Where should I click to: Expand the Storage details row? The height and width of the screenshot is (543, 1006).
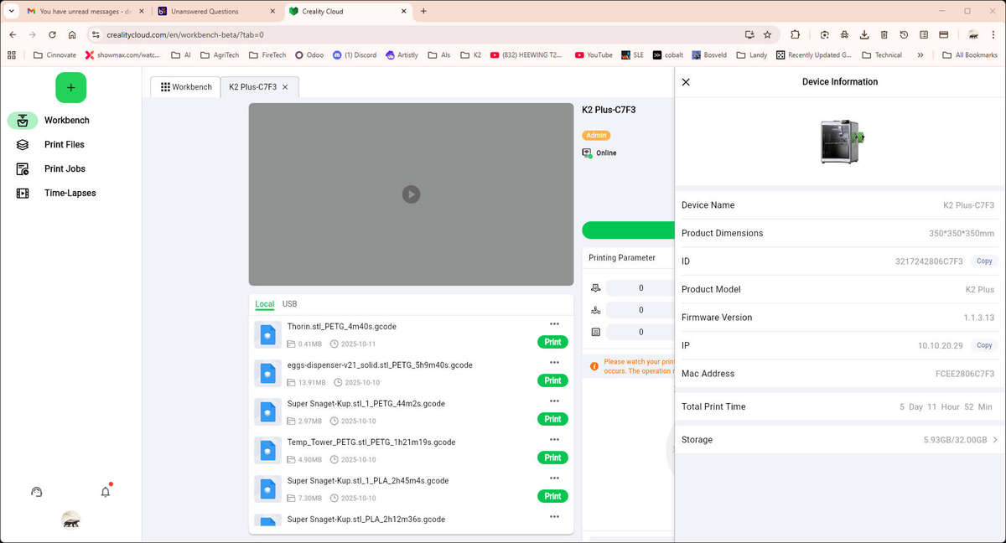(995, 440)
